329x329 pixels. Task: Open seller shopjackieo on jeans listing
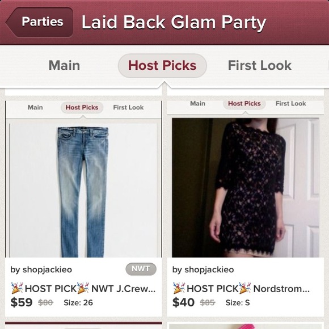coord(41,269)
